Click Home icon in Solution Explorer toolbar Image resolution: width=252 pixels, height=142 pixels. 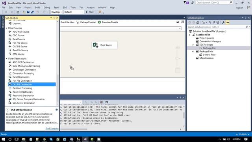(x=198, y=22)
